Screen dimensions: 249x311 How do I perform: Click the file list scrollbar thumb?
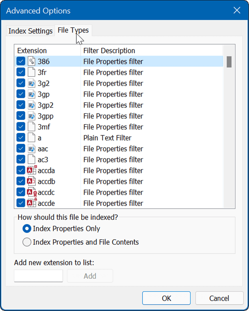click(229, 62)
